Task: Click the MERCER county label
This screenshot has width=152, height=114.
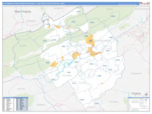Action: [x=31, y=21]
